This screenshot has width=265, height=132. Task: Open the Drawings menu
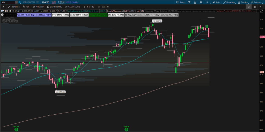tap(229, 2)
